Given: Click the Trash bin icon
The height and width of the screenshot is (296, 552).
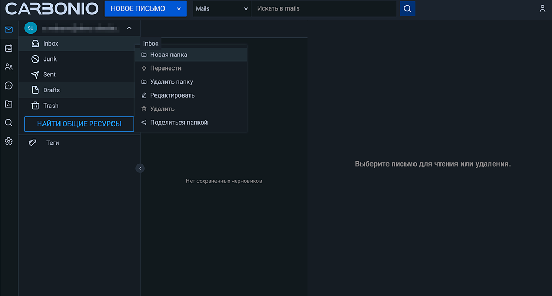Looking at the screenshot, I should click(x=35, y=105).
